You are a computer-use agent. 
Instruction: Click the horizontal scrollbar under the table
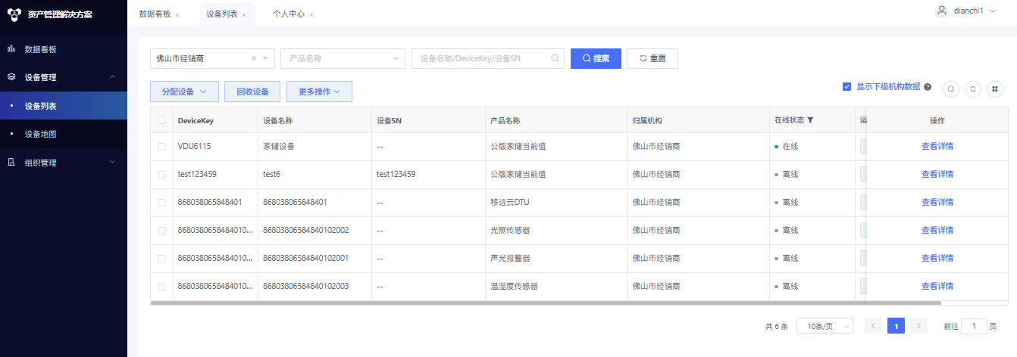(546, 303)
